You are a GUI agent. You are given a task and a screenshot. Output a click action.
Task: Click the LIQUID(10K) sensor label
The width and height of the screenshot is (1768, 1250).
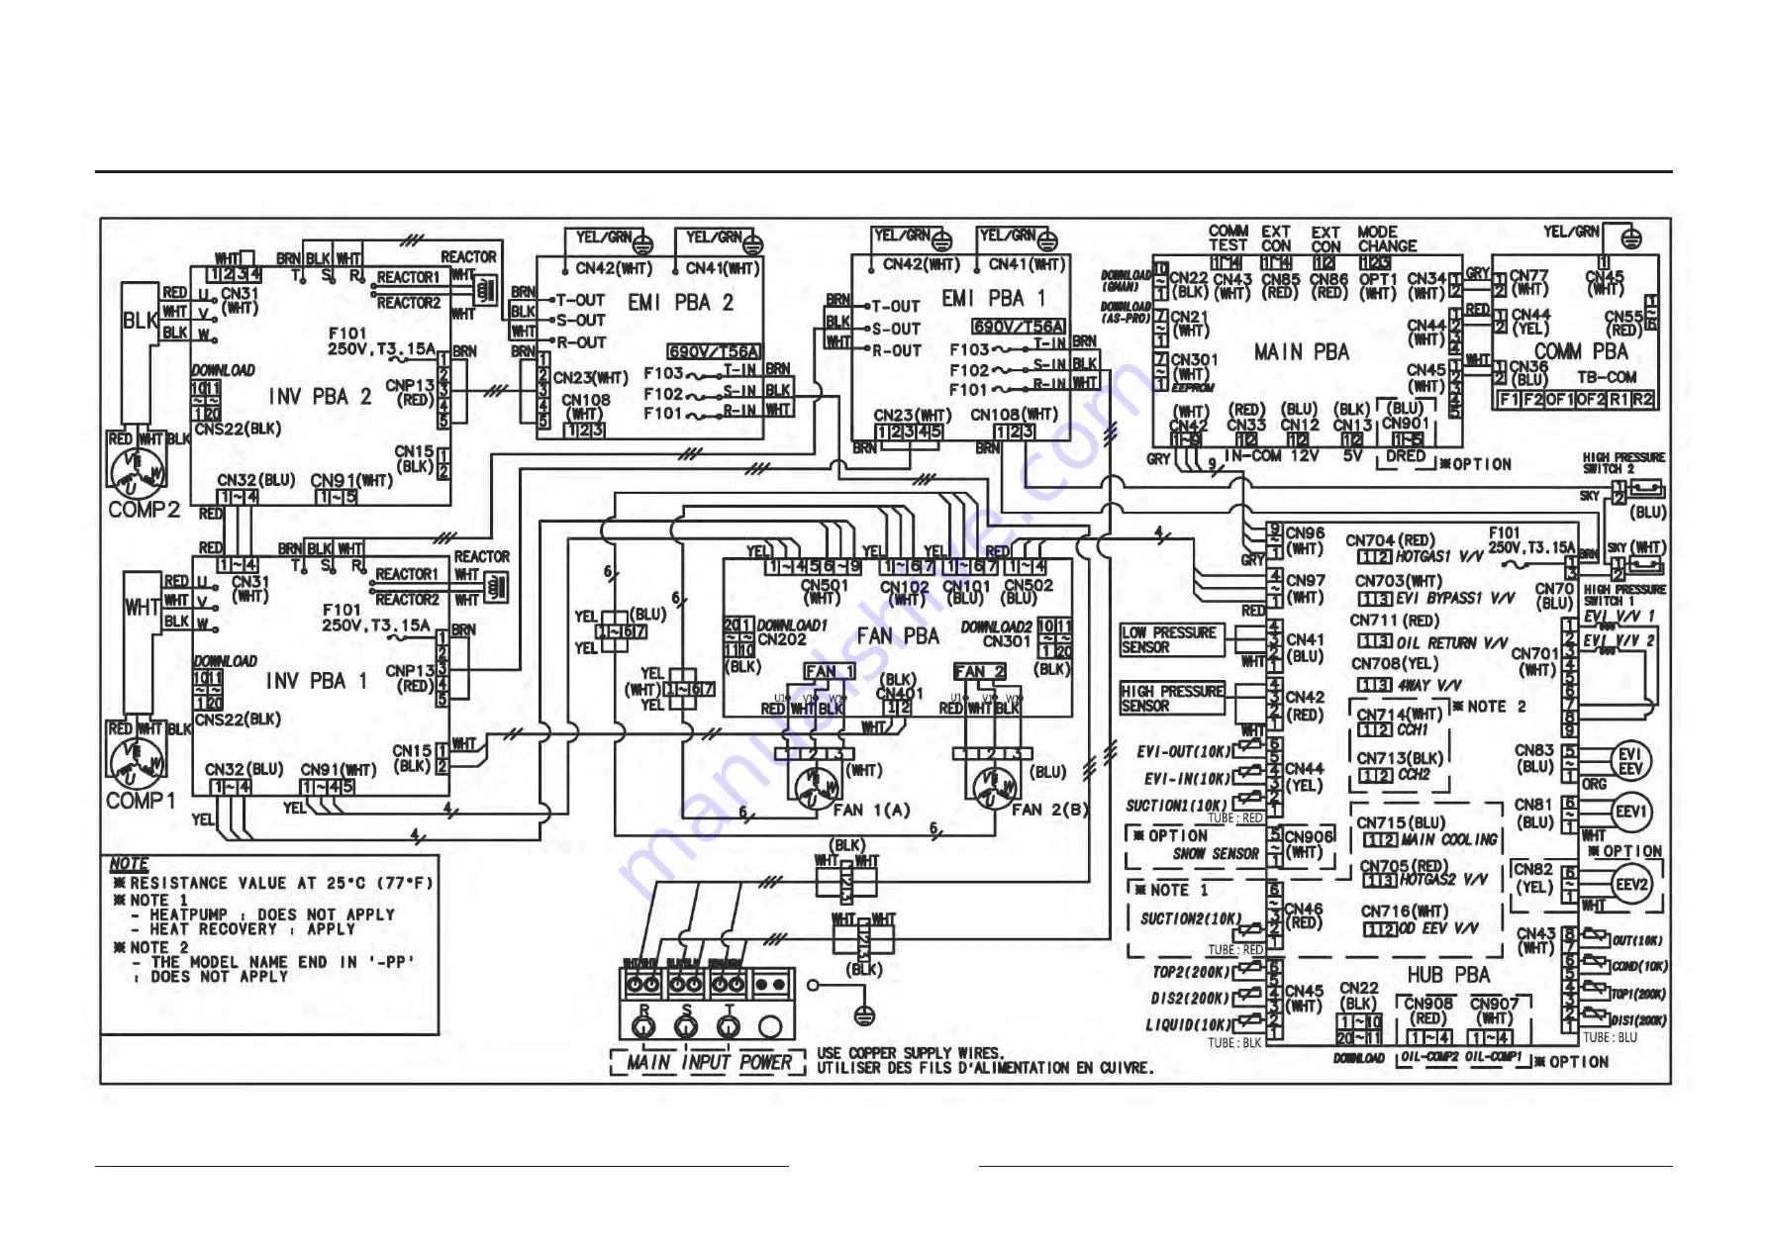click(x=1188, y=1024)
